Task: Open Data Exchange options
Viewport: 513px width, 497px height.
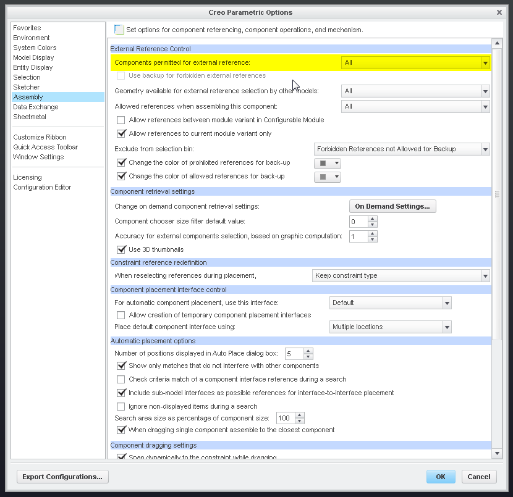Action: (x=36, y=107)
